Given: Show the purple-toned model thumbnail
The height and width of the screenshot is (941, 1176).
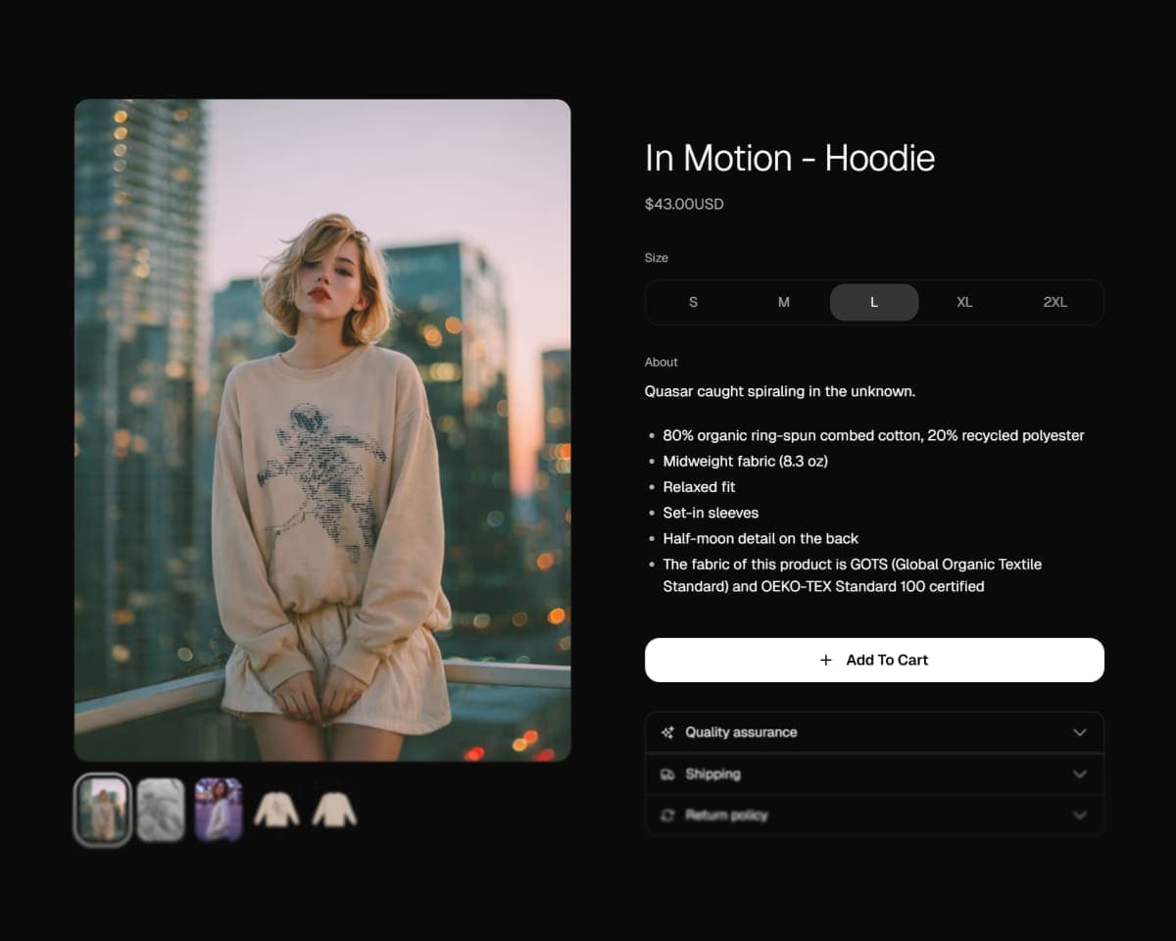Looking at the screenshot, I should [219, 810].
